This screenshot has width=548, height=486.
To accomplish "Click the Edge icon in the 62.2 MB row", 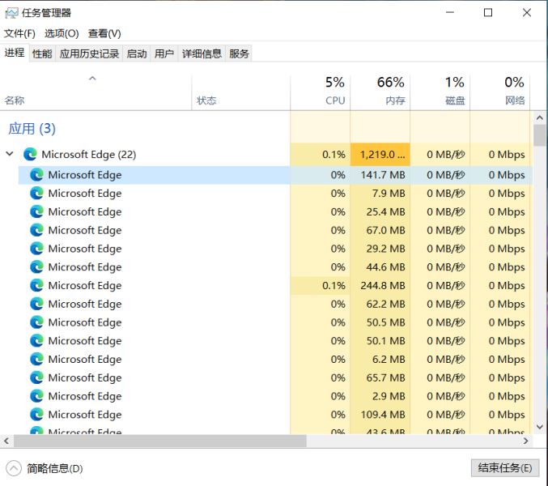I will coord(36,304).
